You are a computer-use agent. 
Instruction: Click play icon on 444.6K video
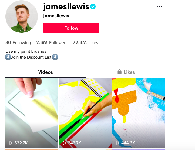pos(118,143)
